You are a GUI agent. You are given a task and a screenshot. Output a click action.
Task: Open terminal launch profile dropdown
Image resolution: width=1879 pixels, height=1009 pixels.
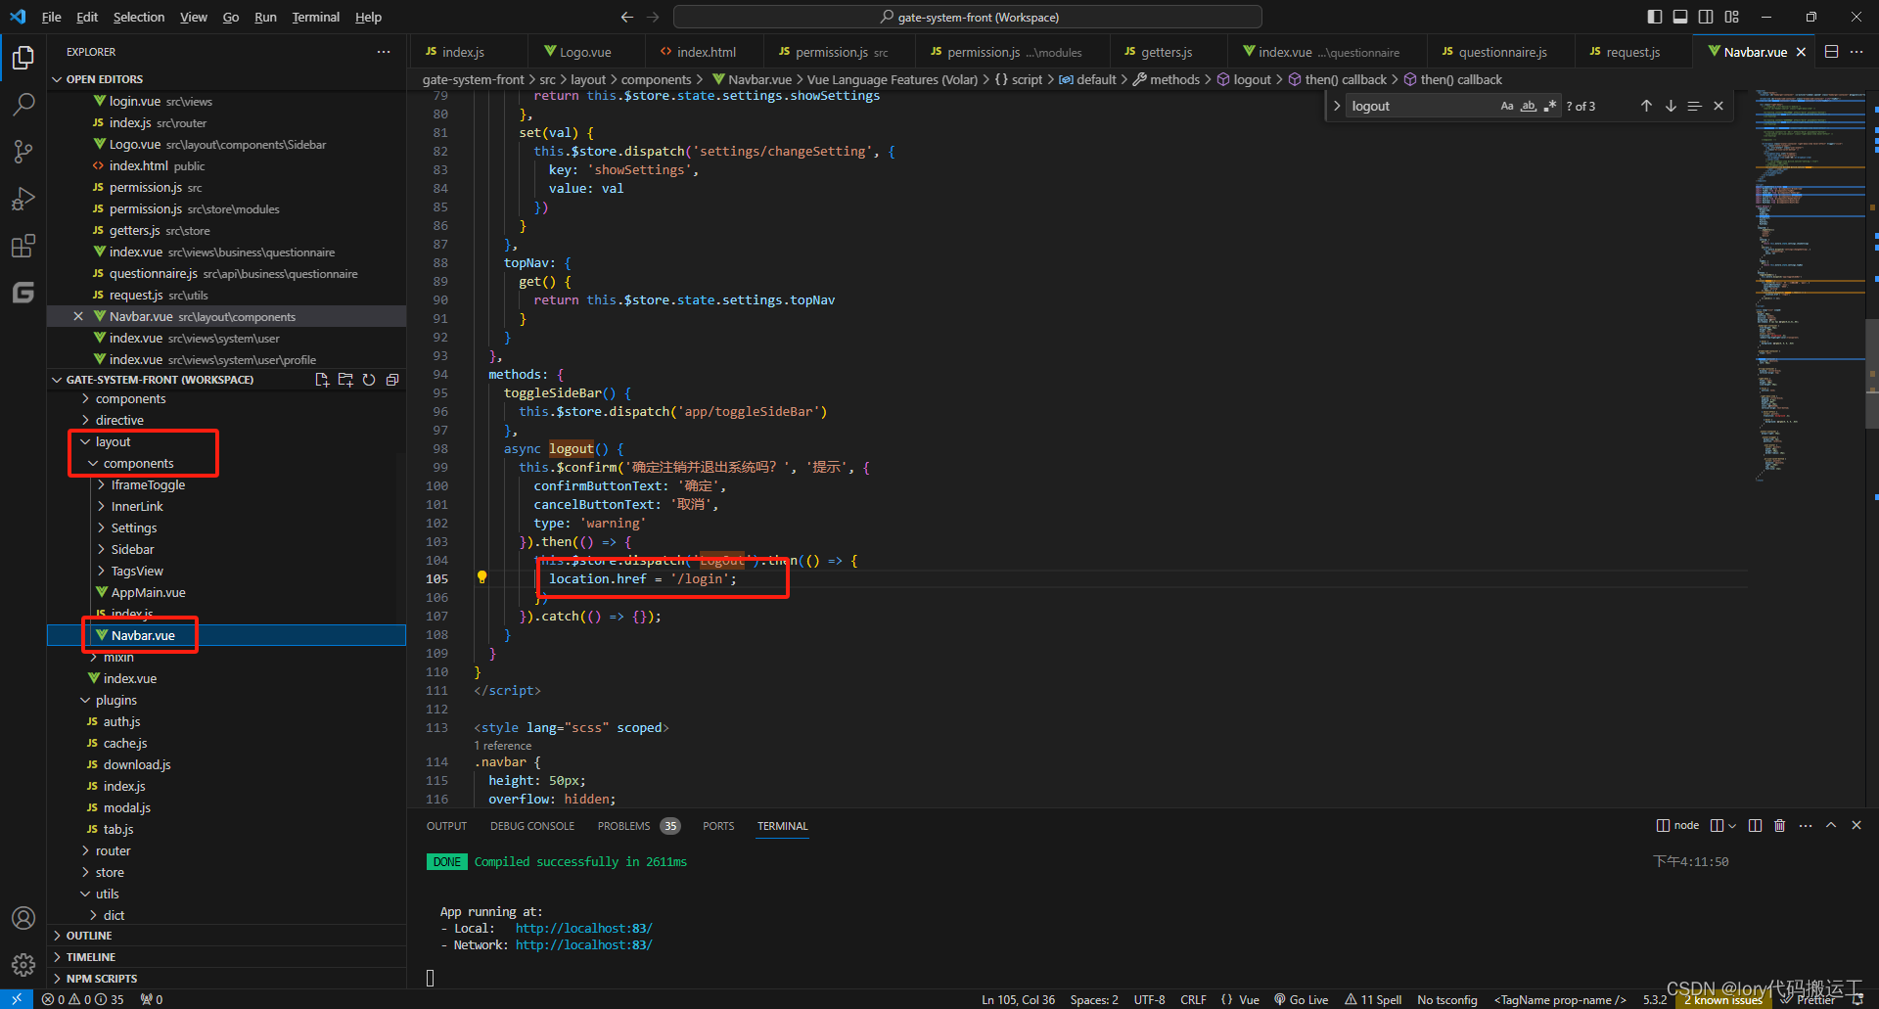pos(1732,825)
